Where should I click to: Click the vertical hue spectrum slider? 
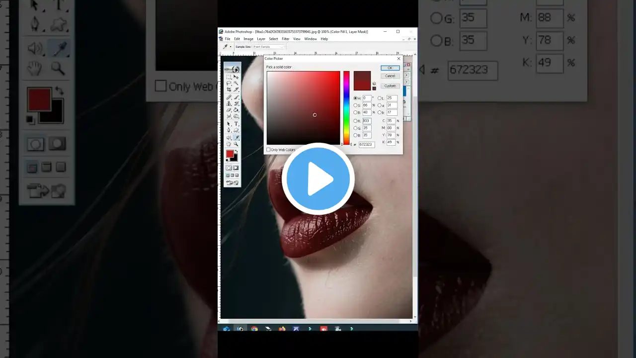pyautogui.click(x=346, y=108)
